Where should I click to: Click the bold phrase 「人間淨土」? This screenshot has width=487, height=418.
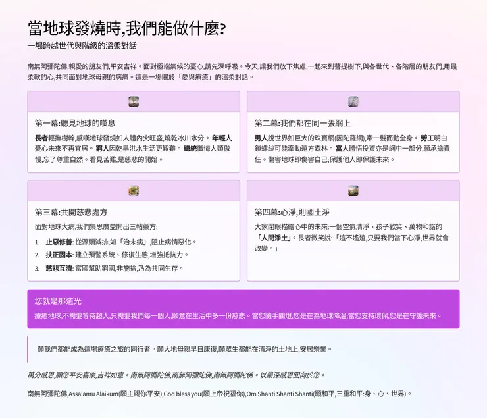click(274, 238)
